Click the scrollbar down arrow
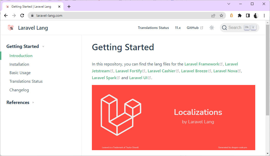This screenshot has height=156, width=270. [x=267, y=153]
